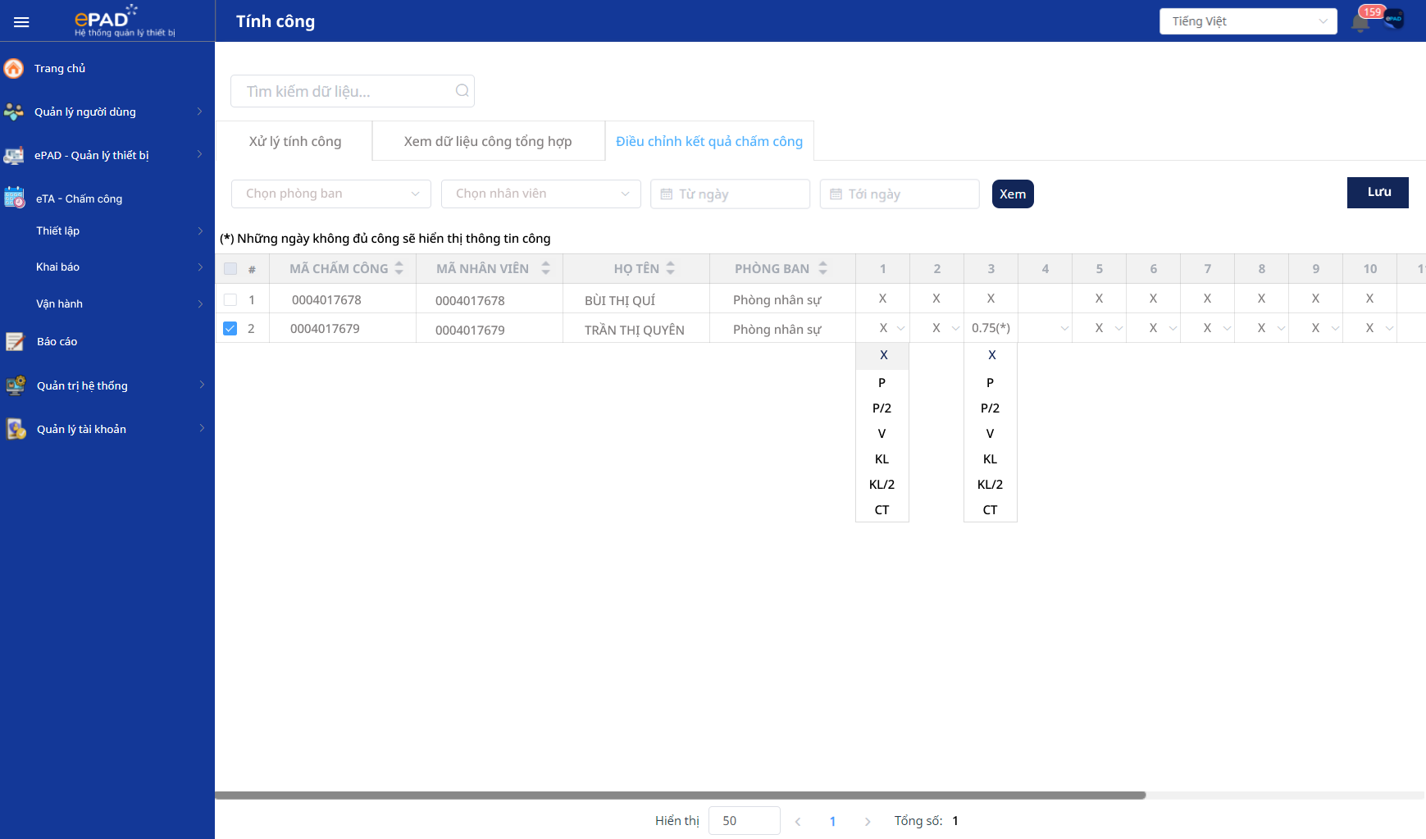The width and height of the screenshot is (1426, 839).
Task: Open the hamburger menu icon
Action: [x=21, y=22]
